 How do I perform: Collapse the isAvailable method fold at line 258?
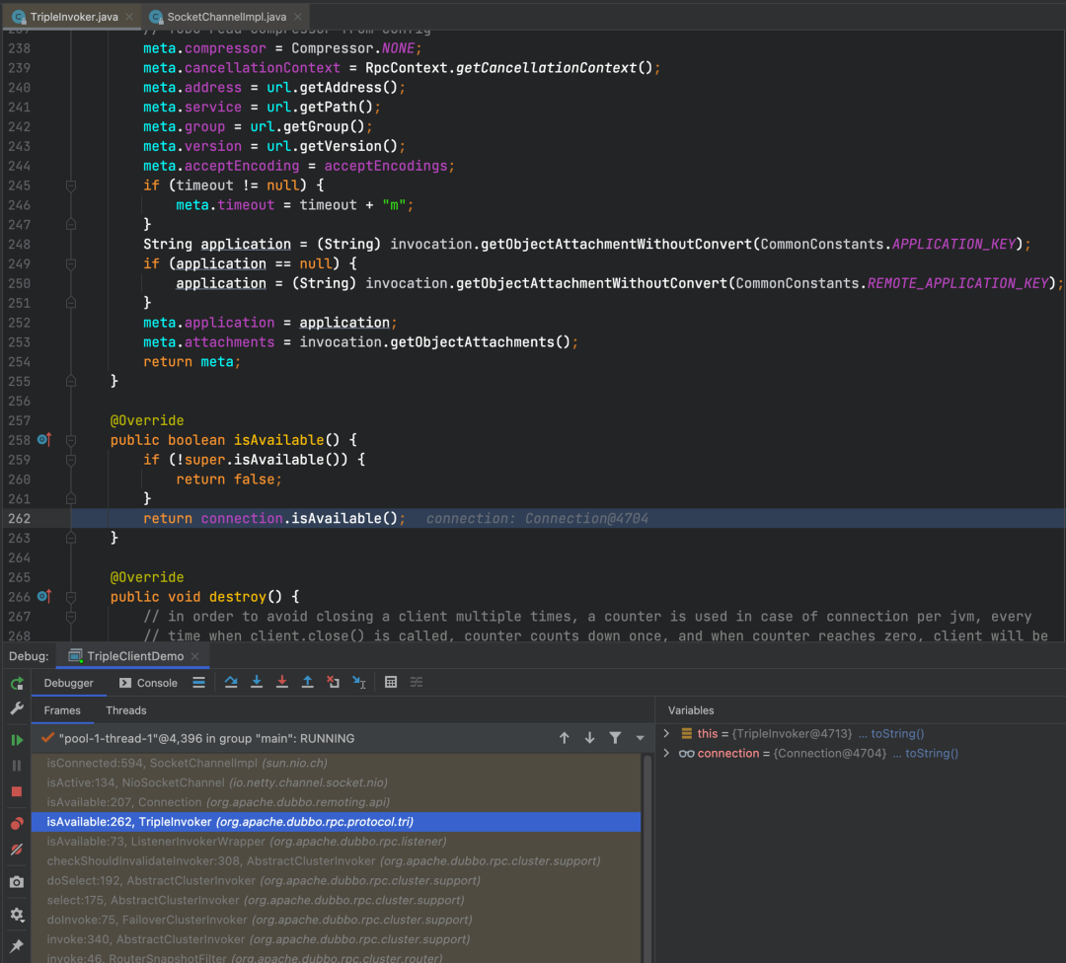coord(71,440)
